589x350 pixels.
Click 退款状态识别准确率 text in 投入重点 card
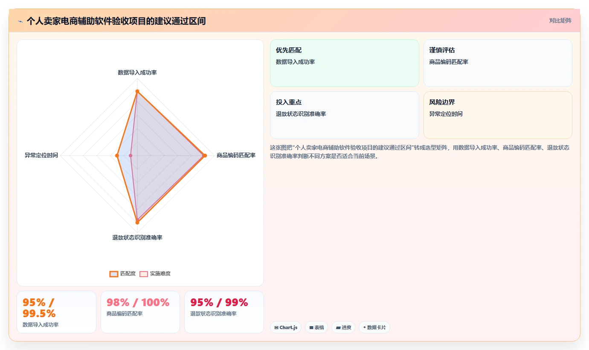[301, 114]
